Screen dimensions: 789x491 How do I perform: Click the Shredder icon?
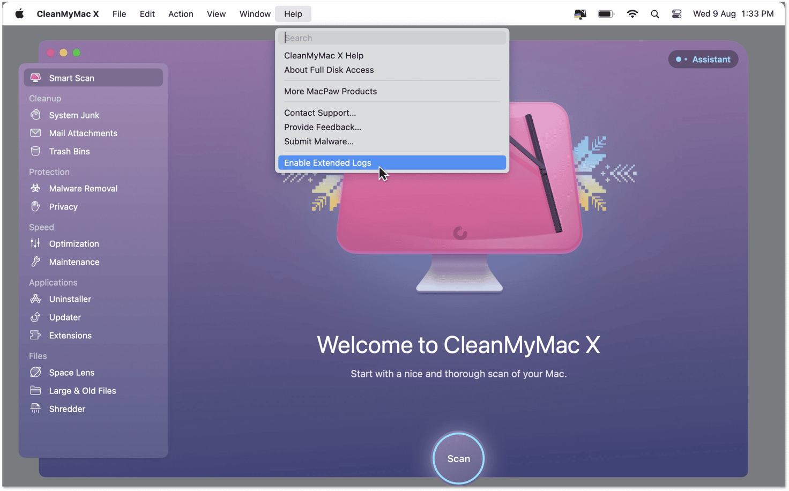pos(35,408)
